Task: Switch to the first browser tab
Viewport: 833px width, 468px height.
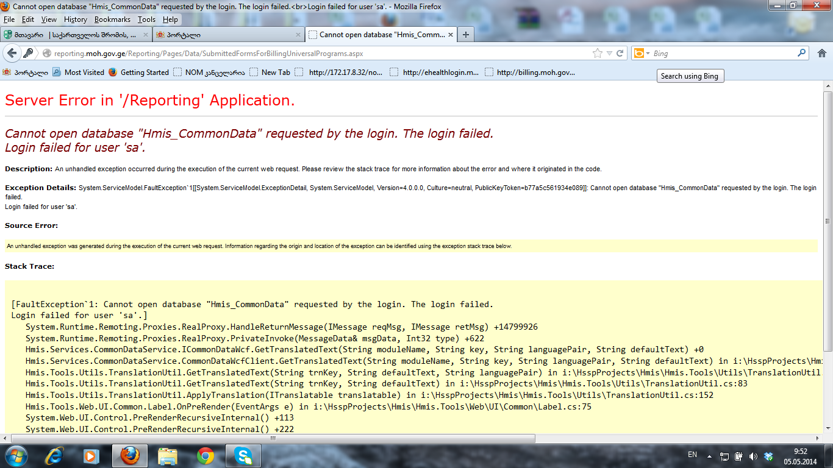Action: 75,35
